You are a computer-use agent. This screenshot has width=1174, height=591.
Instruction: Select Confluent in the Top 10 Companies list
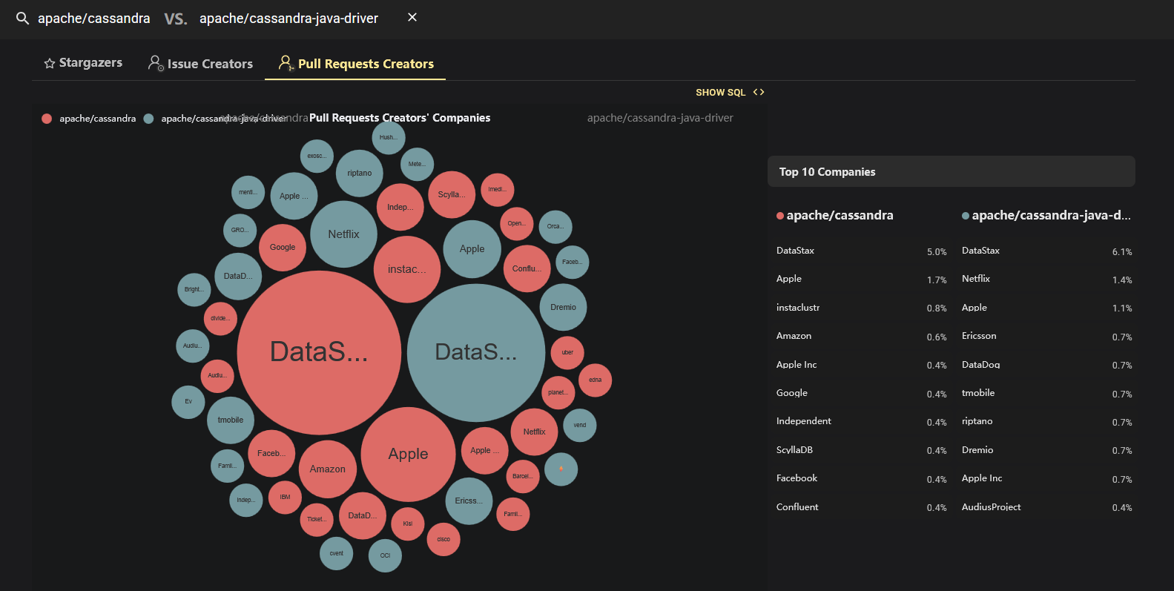click(x=797, y=507)
